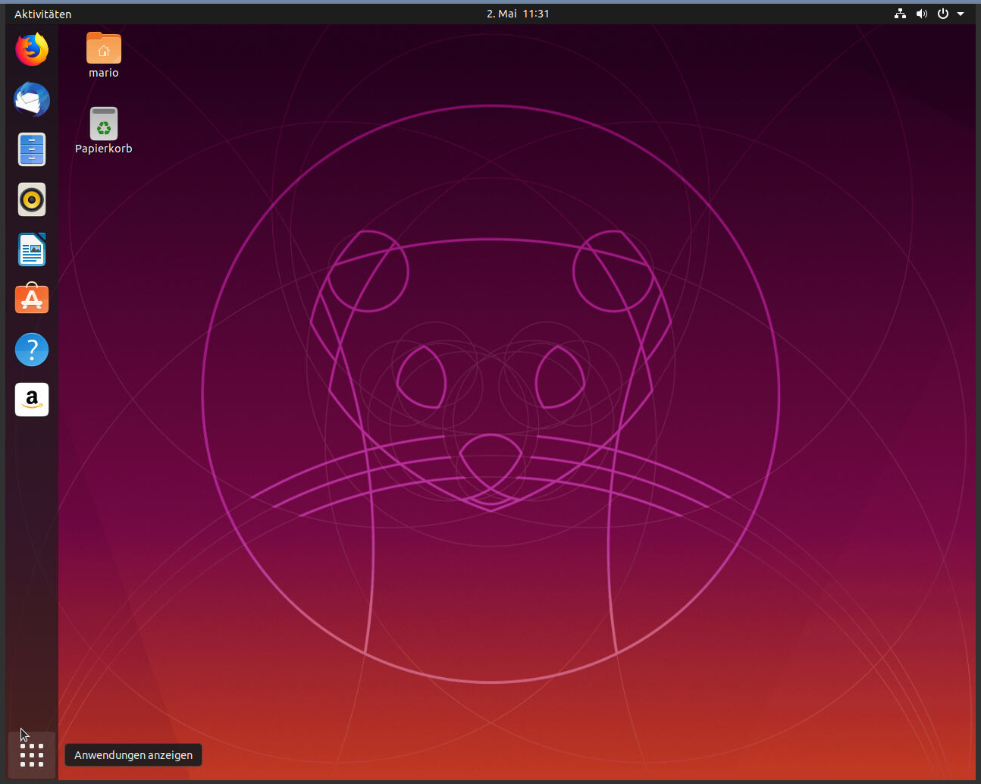Screen dimensions: 981x784
Task: Start Rhythmbox music player
Action: pyautogui.click(x=32, y=200)
